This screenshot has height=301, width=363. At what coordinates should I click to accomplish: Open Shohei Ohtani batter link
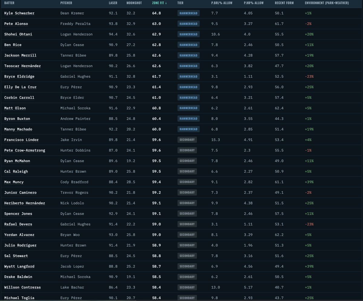pyautogui.click(x=18, y=35)
